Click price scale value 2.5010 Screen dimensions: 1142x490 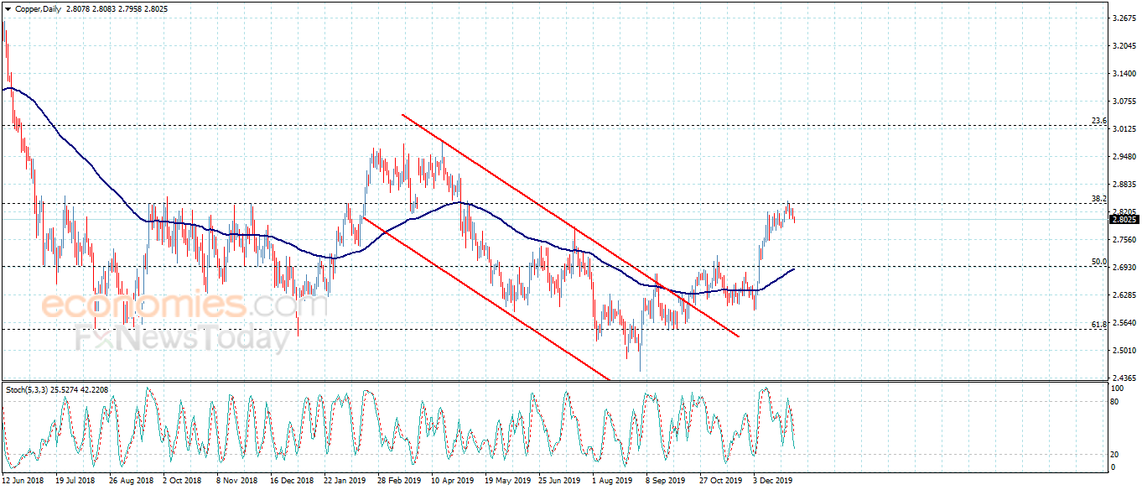(x=1124, y=351)
